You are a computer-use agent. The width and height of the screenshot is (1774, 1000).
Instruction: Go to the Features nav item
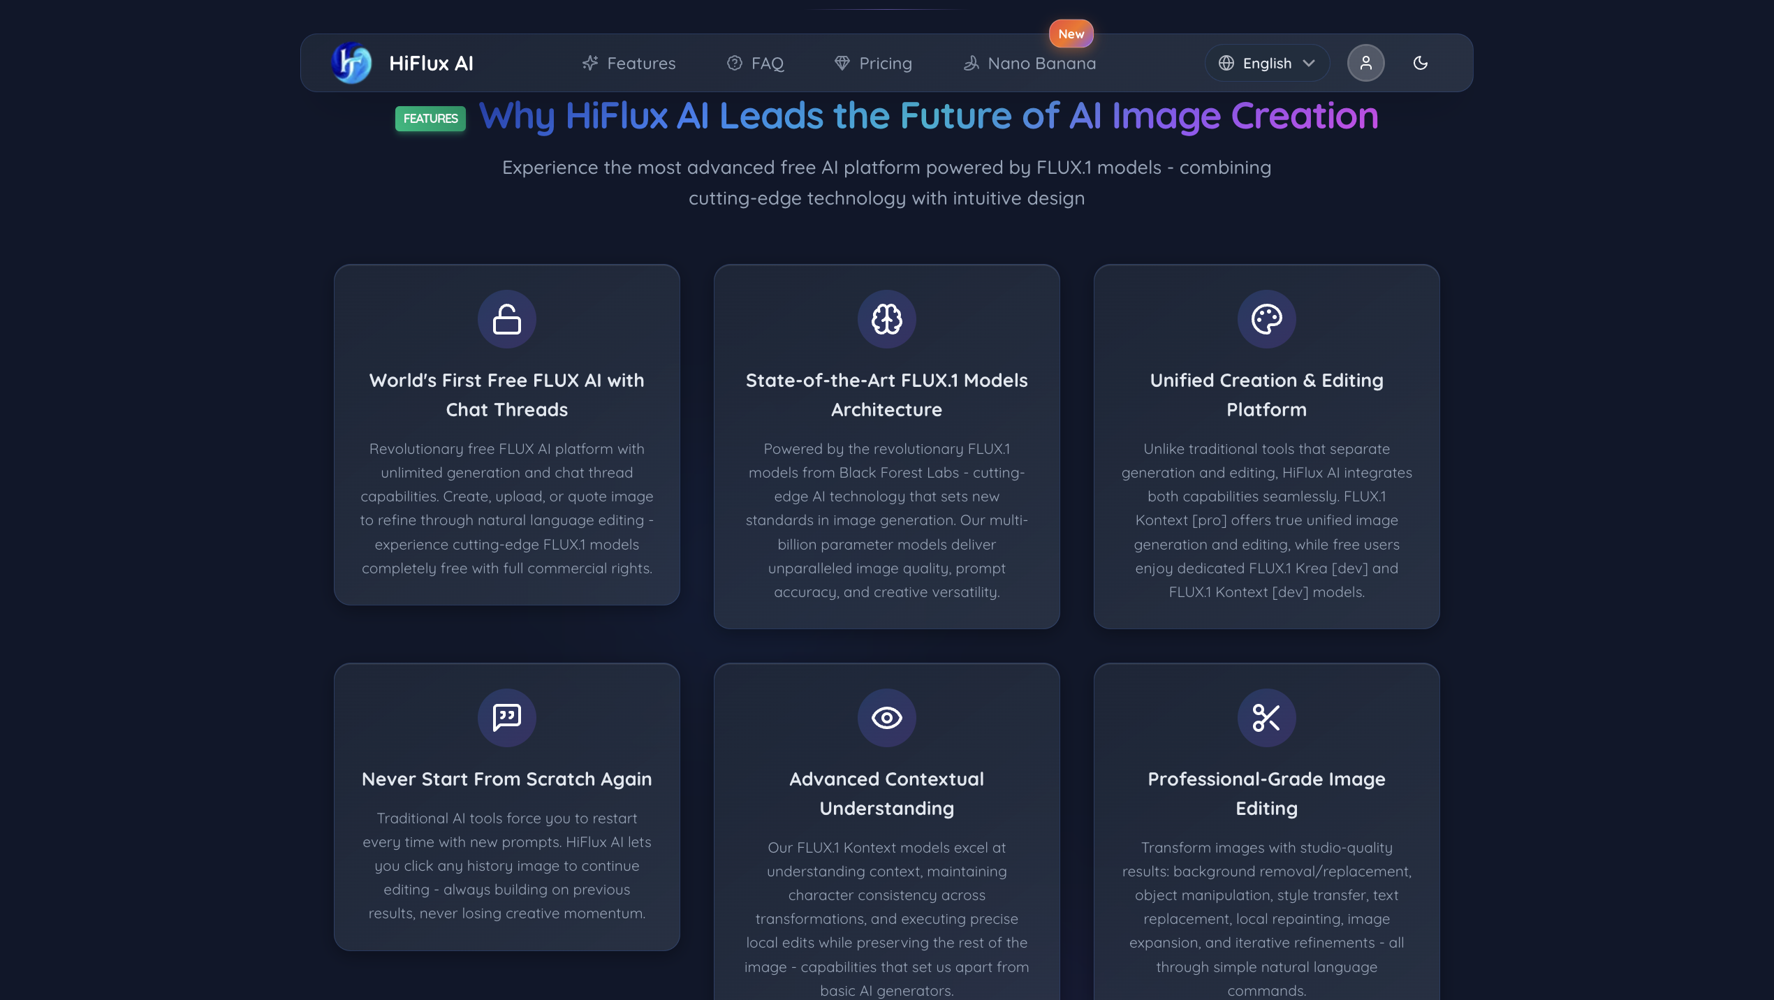point(629,64)
